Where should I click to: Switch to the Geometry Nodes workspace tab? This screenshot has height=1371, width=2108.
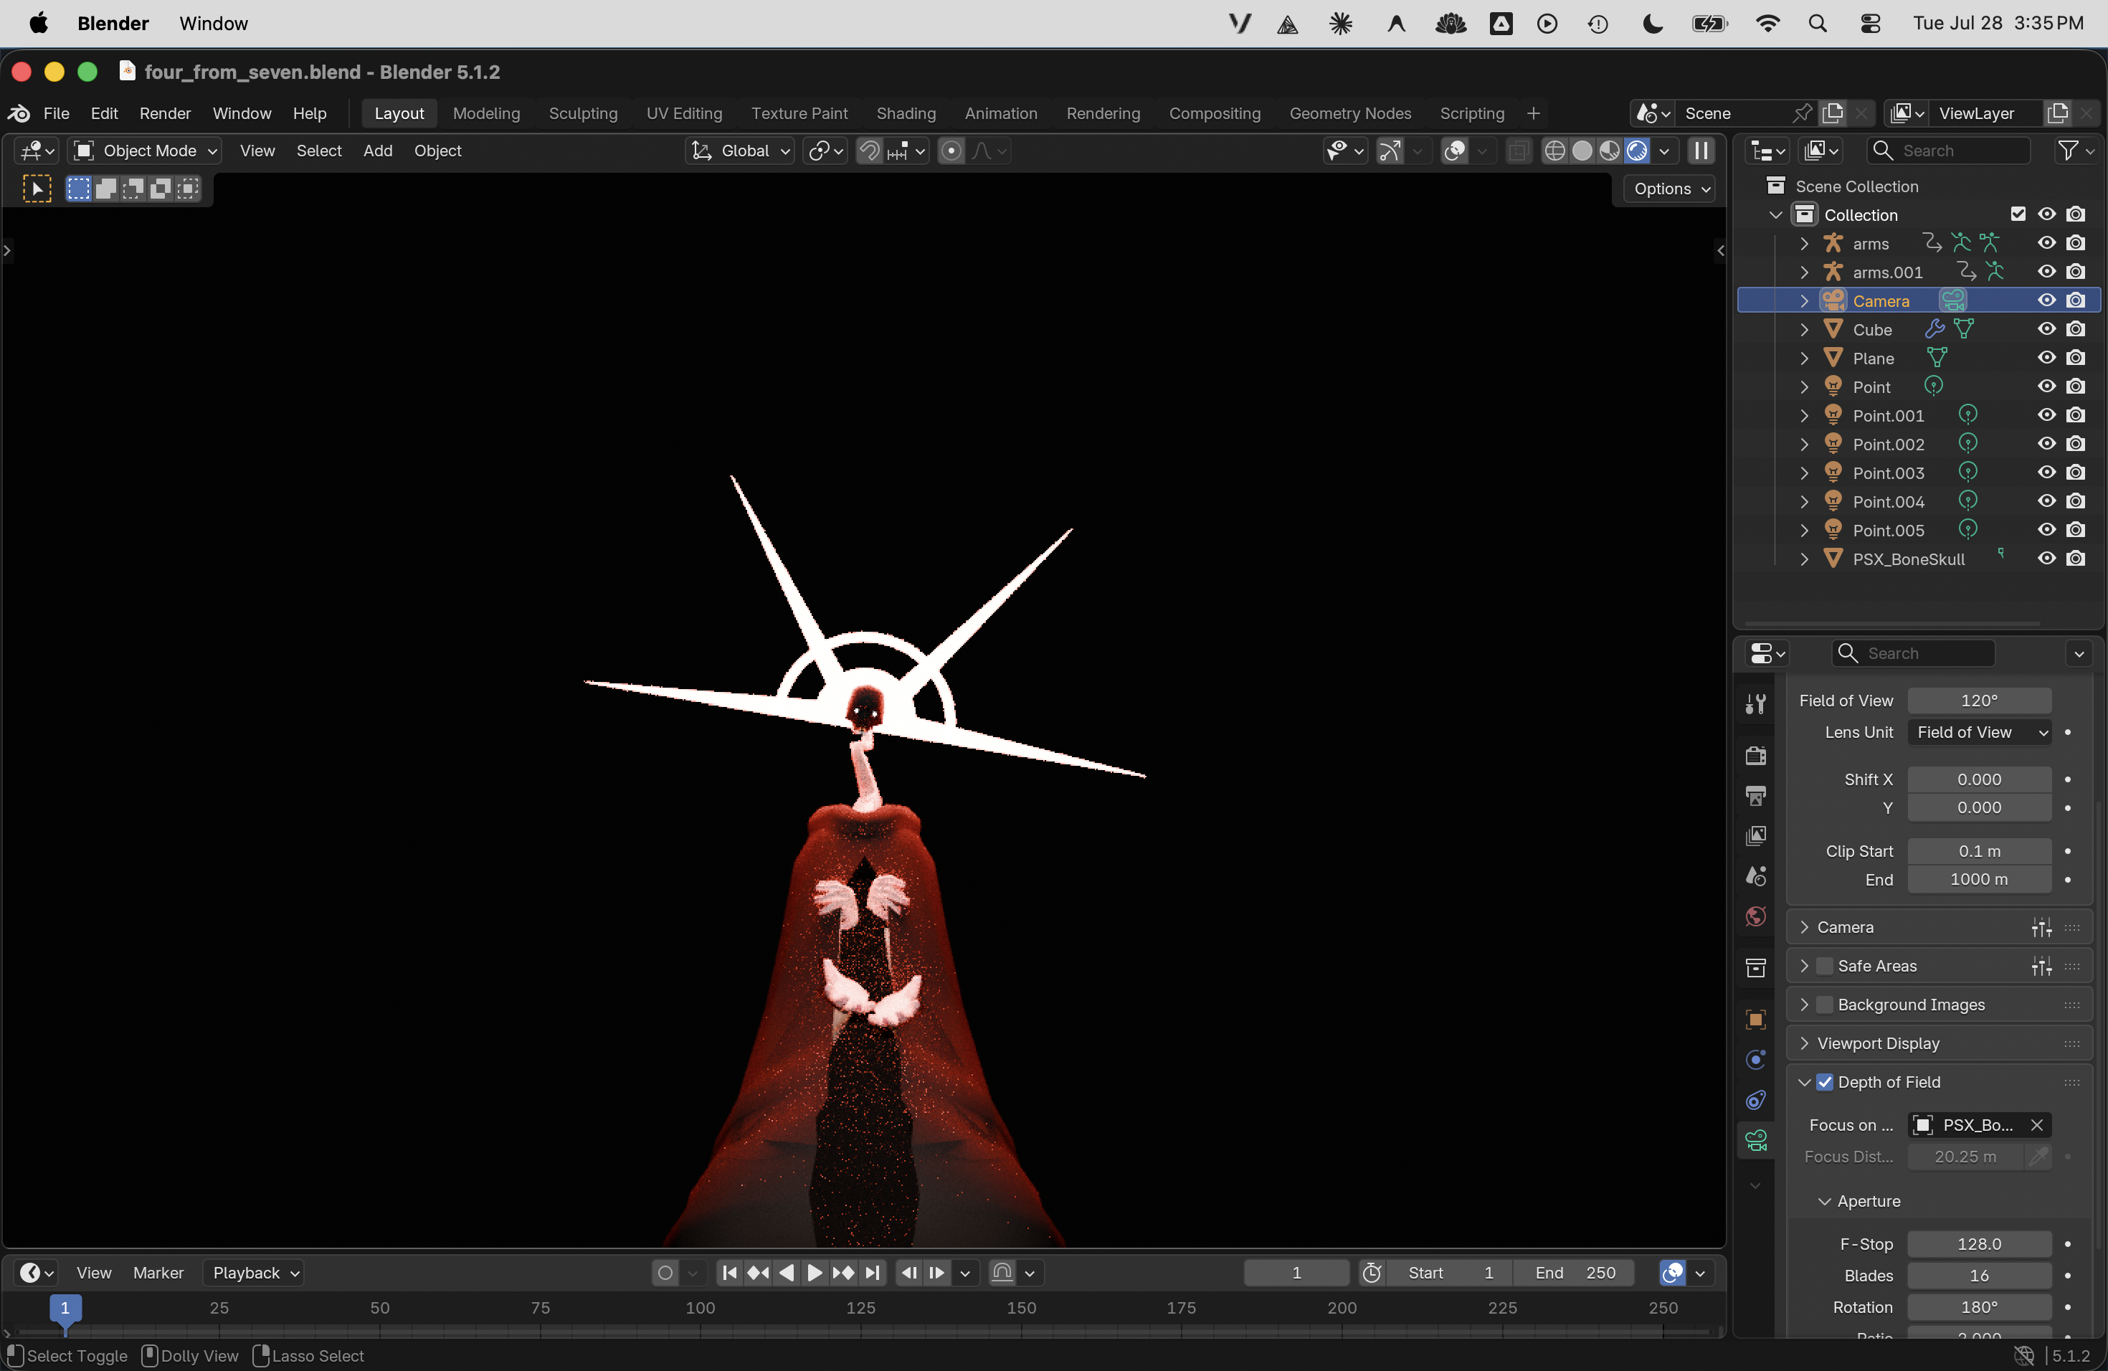click(1350, 113)
